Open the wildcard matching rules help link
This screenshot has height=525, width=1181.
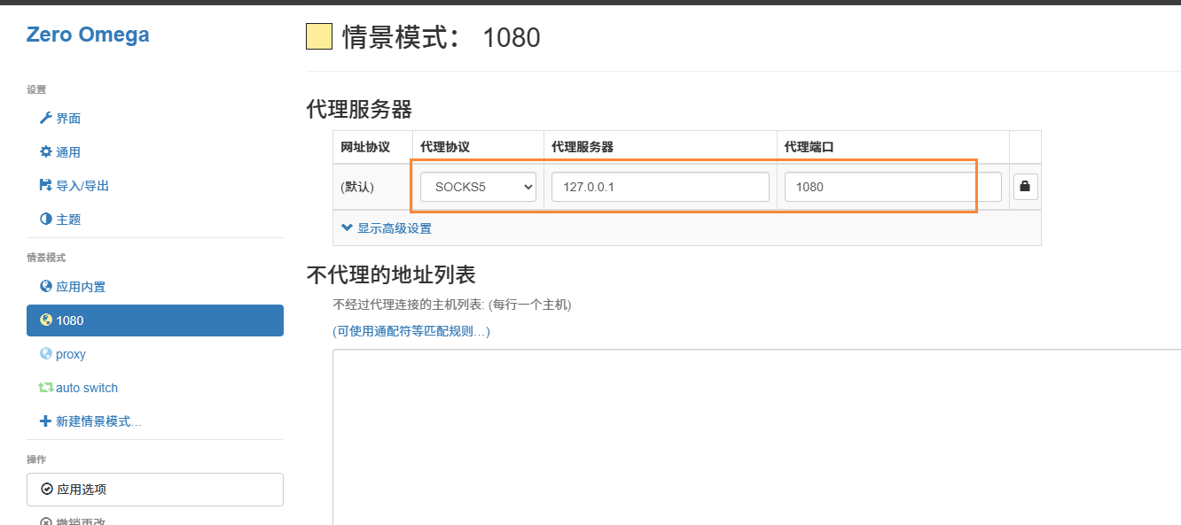411,331
